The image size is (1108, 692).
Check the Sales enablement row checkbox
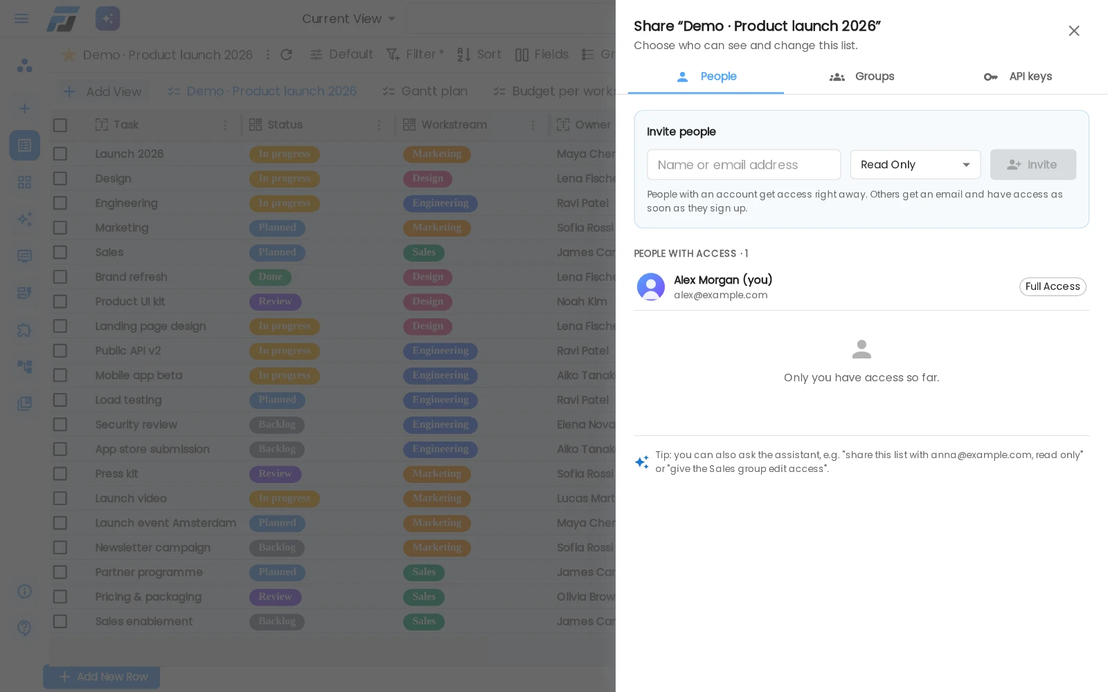click(60, 621)
